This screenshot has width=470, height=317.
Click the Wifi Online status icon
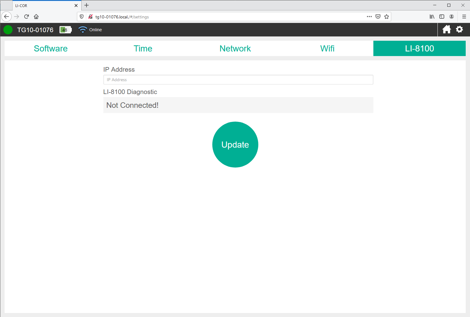[x=83, y=30]
